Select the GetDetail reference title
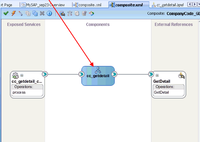 (x=162, y=81)
